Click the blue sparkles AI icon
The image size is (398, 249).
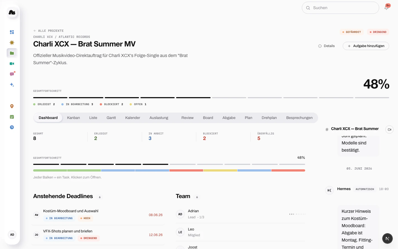[12, 85]
